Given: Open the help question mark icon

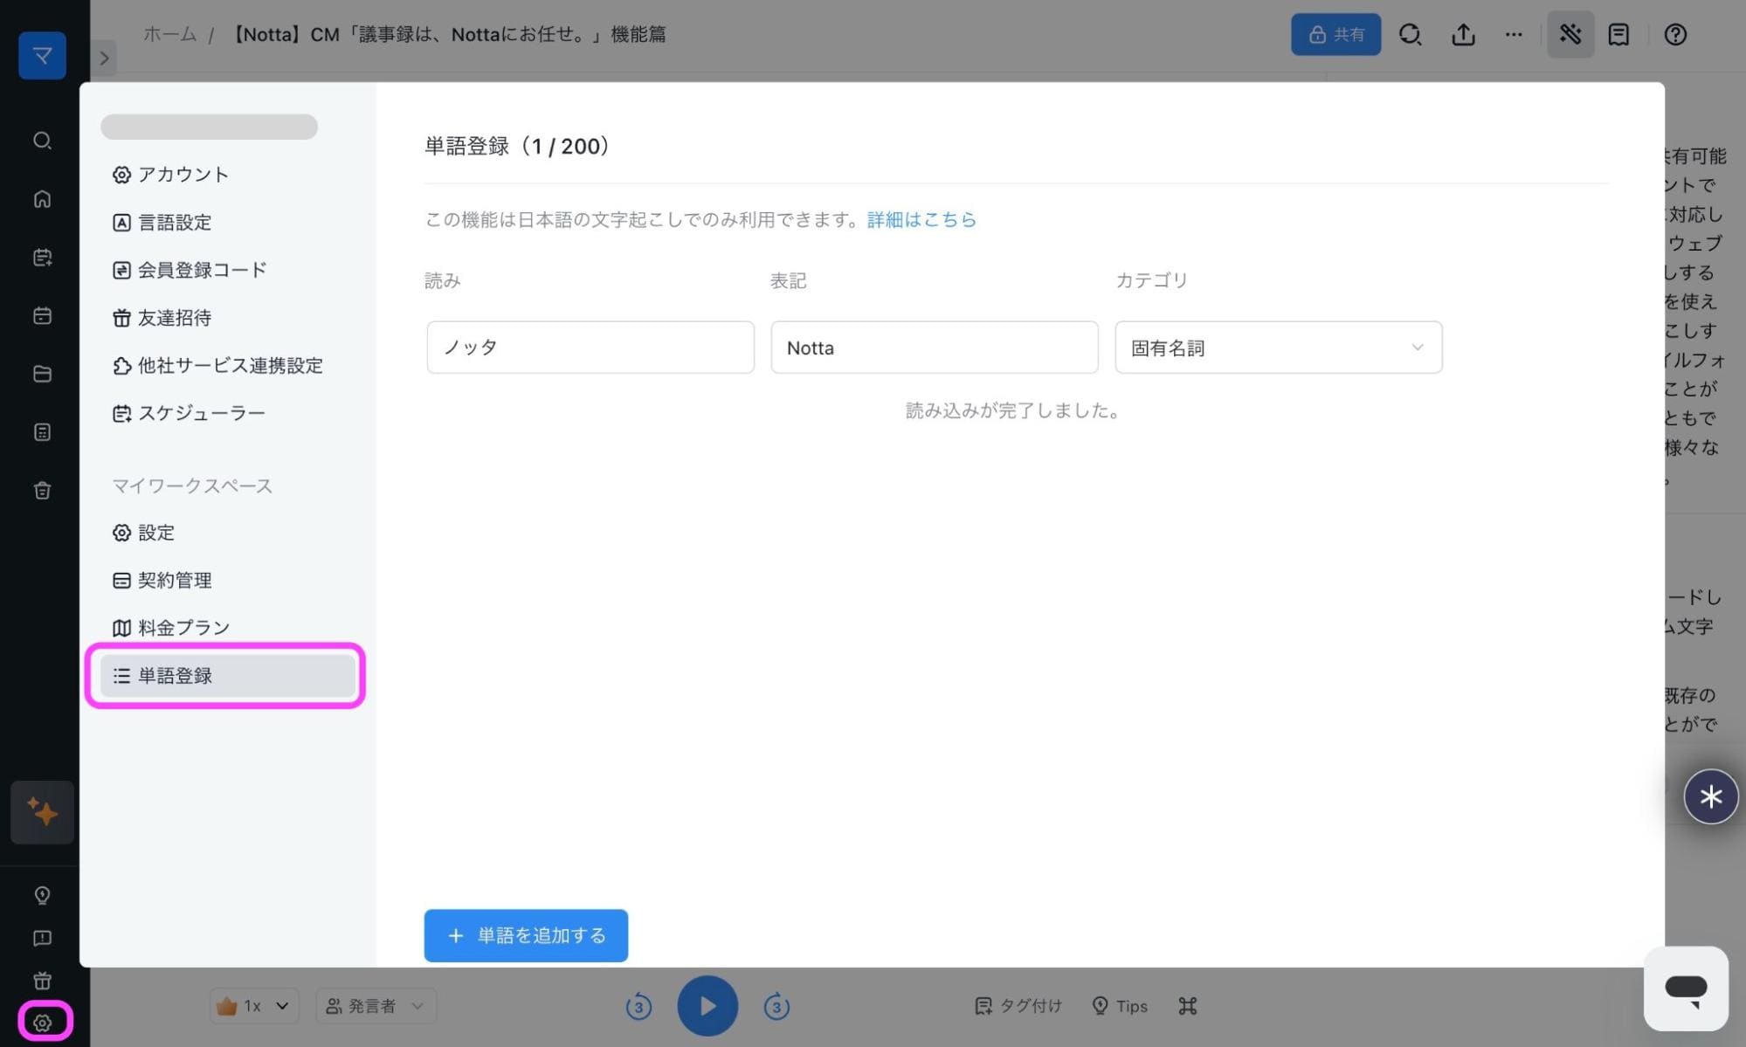Looking at the screenshot, I should 1674,34.
